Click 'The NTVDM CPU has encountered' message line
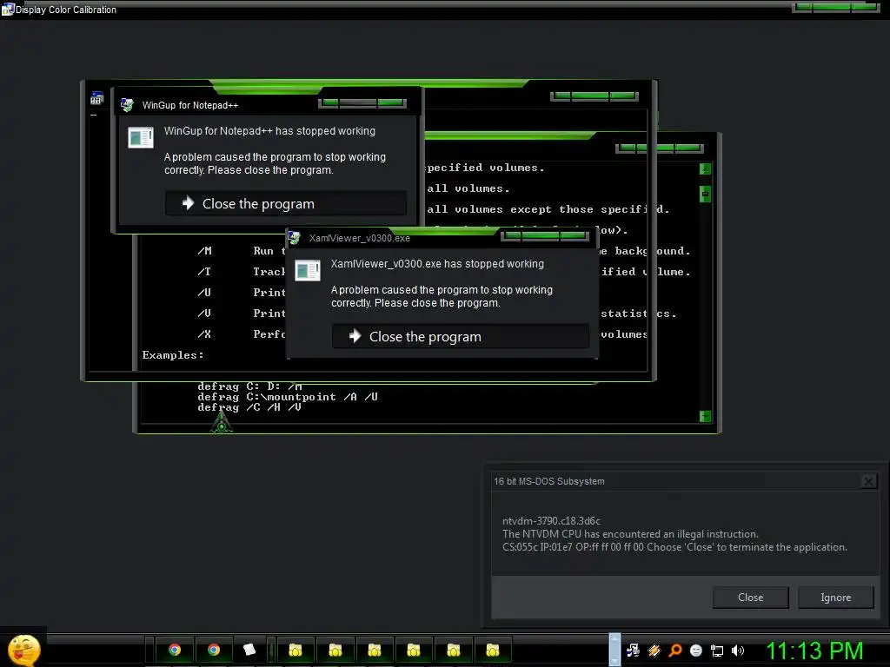The height and width of the screenshot is (667, 890). [630, 534]
